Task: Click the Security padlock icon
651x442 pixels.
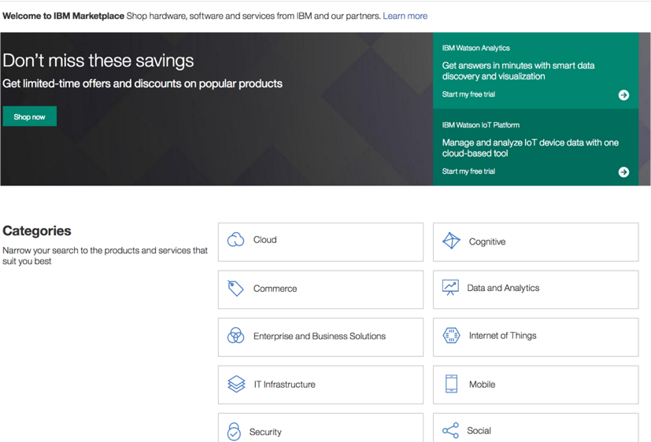Action: 234,432
